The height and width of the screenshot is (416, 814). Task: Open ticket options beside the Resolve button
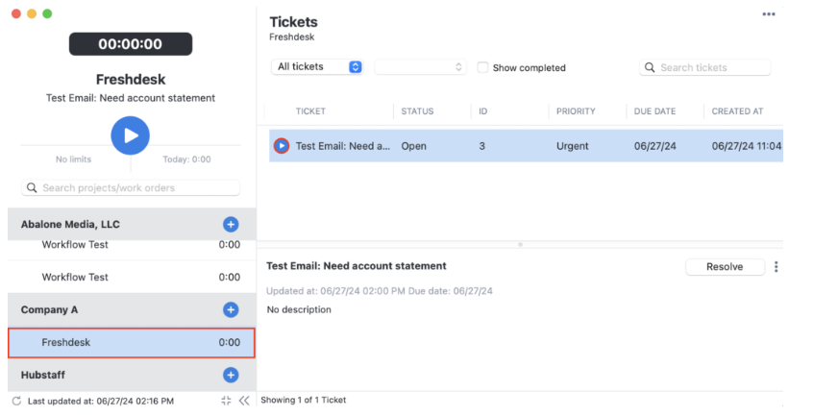776,267
